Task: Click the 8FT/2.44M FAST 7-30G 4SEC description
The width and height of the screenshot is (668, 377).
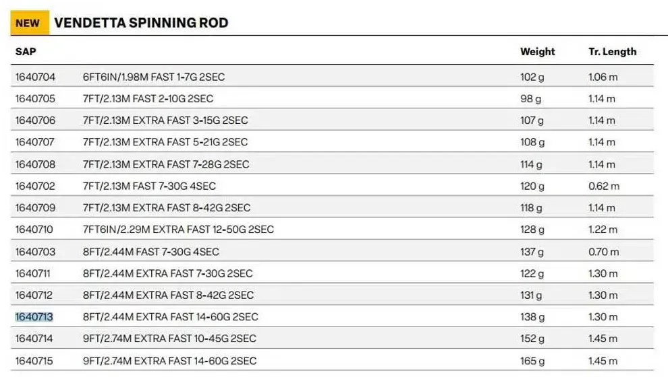Action: coord(151,252)
